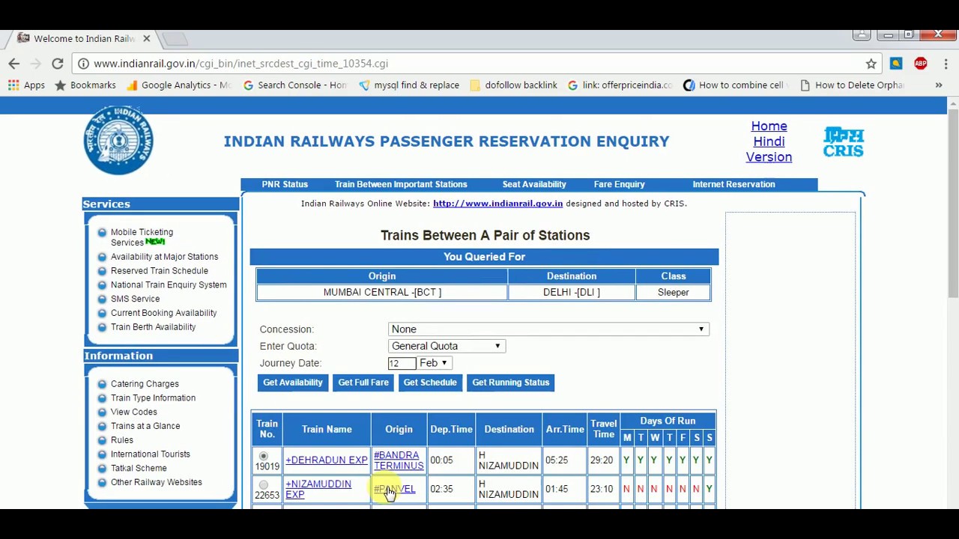Open the Fare Enquiry tab

[619, 184]
